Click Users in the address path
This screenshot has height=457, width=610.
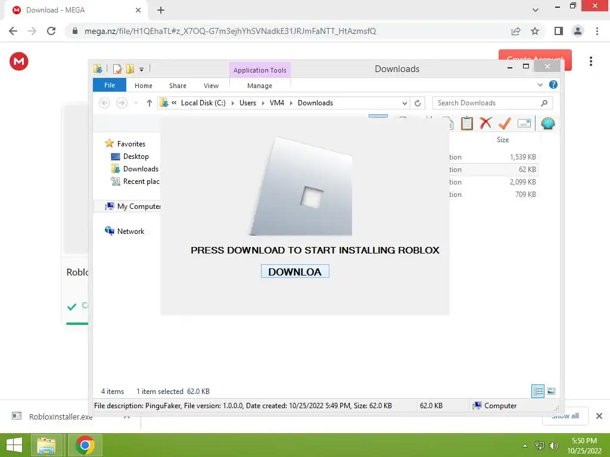click(248, 103)
